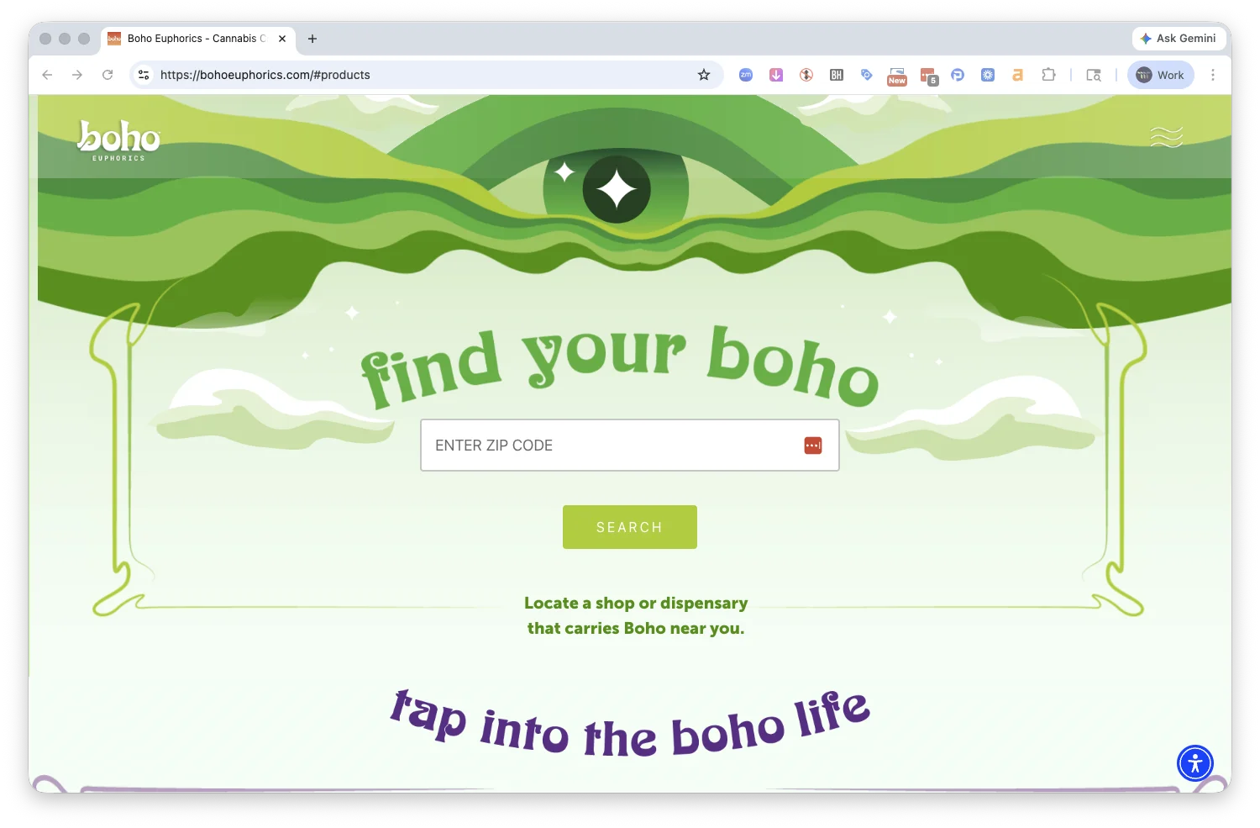Open Chrome's three-dot menu
The width and height of the screenshot is (1260, 828).
(1212, 75)
